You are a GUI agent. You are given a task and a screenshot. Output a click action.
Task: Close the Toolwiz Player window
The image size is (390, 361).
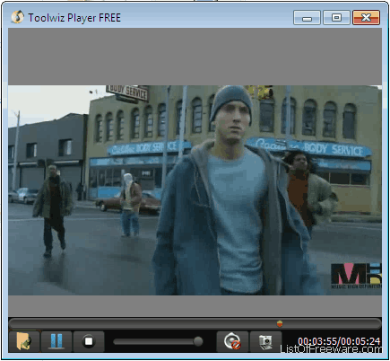point(367,18)
